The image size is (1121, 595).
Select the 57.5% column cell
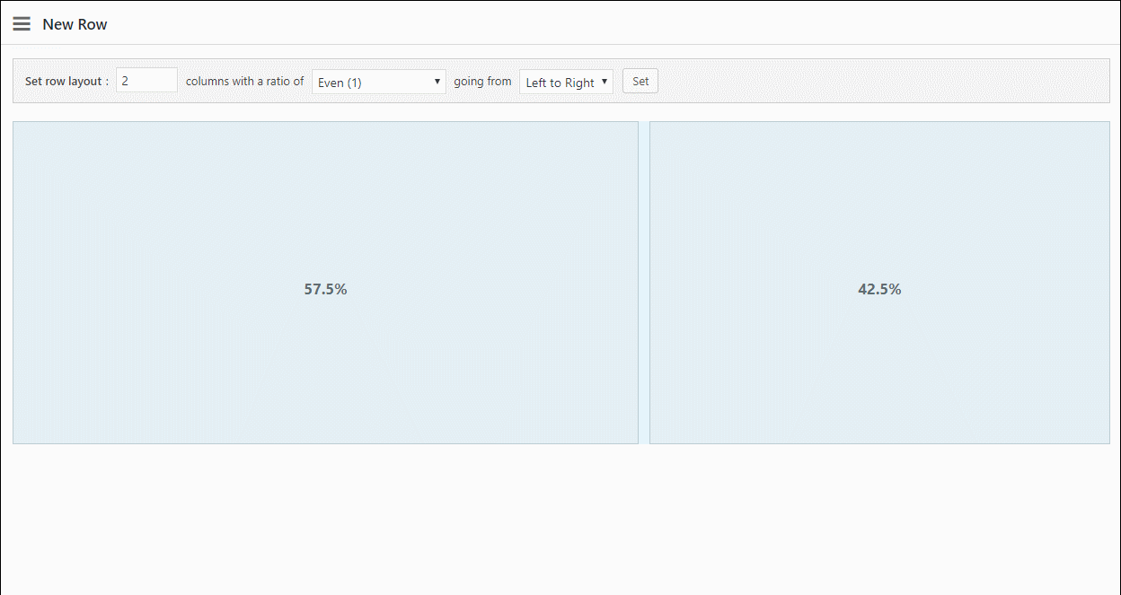325,283
